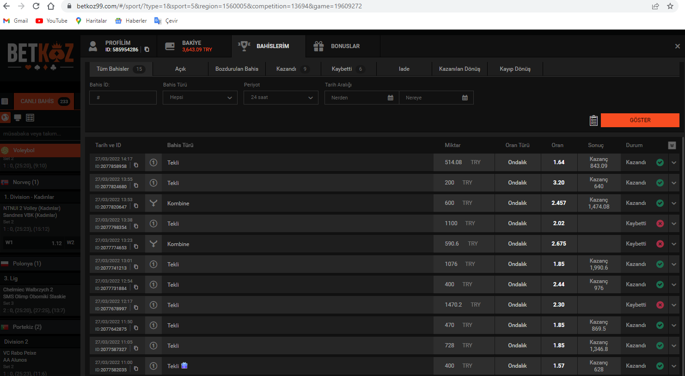Copy bet ID 2077678997
The height and width of the screenshot is (376, 685).
coord(136,308)
